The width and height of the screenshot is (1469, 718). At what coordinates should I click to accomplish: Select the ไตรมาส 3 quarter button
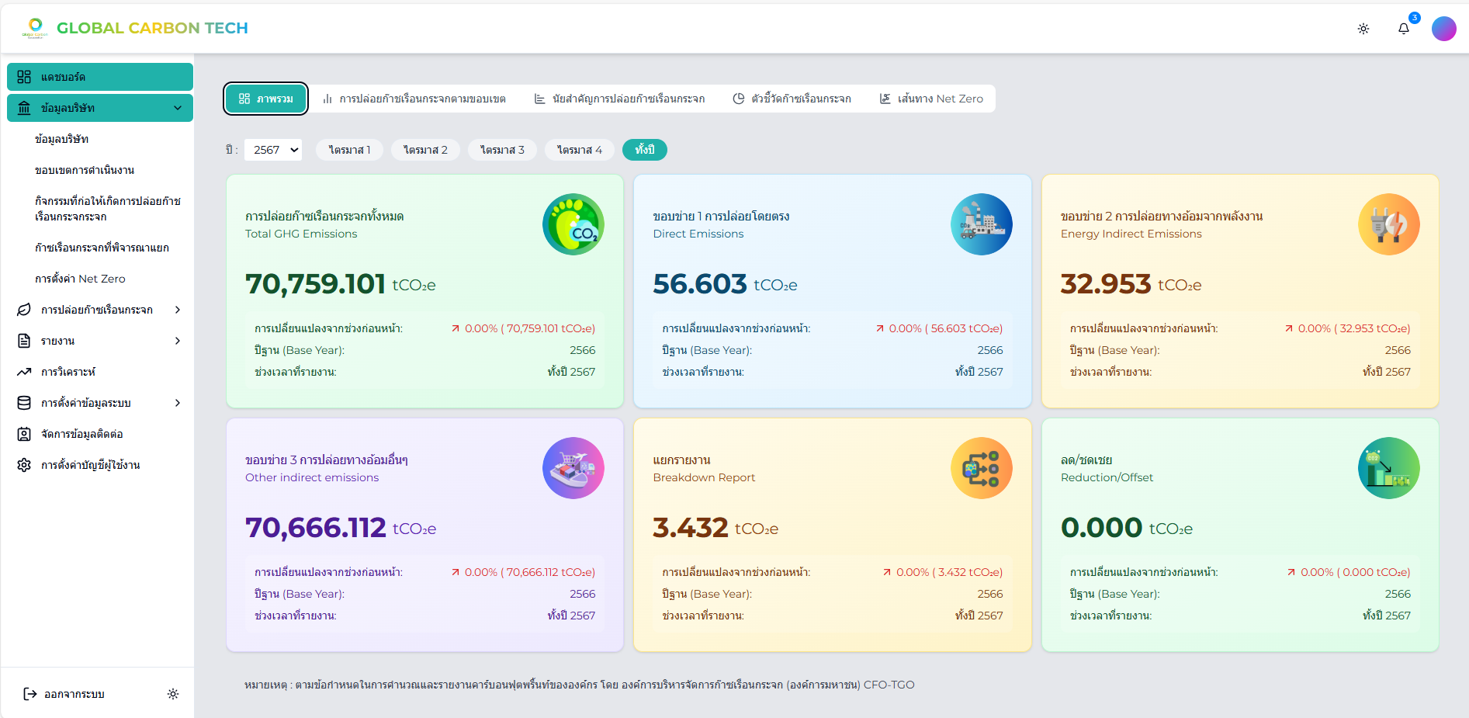[502, 150]
